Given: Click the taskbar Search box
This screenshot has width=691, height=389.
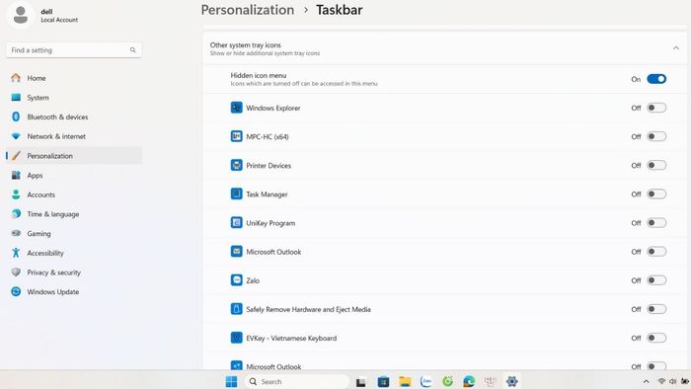Looking at the screenshot, I should 296,381.
